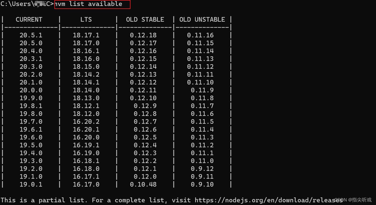Select version 20.4.0
The width and height of the screenshot is (376, 205).
click(x=31, y=51)
